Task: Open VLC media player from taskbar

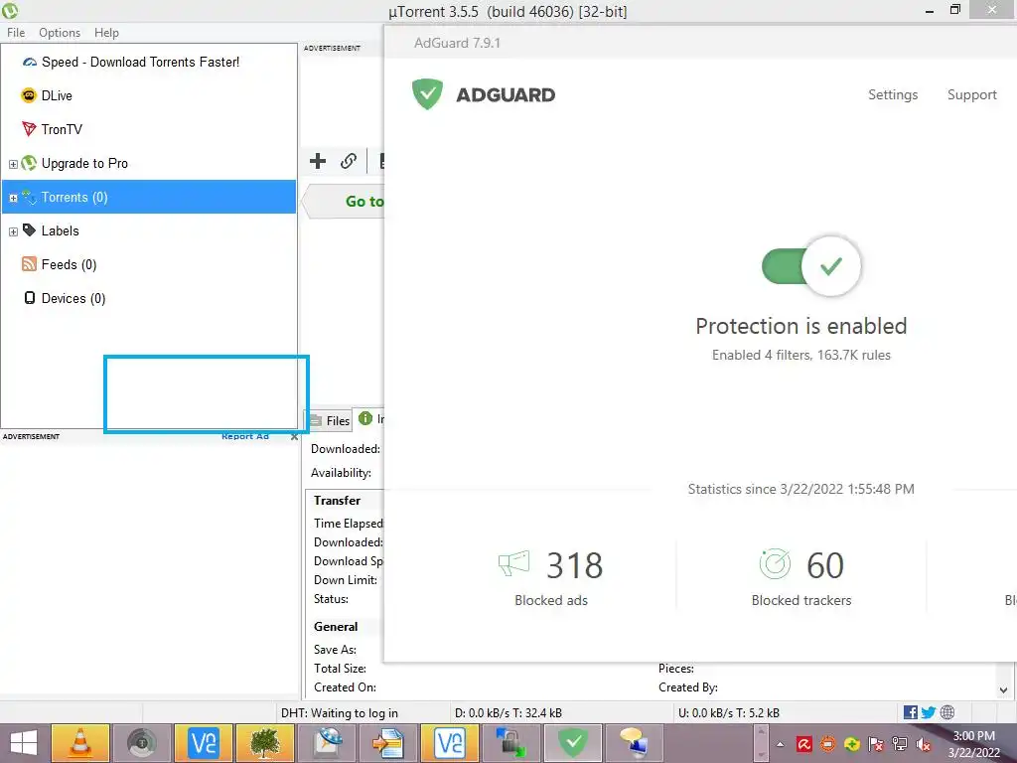Action: tap(80, 743)
